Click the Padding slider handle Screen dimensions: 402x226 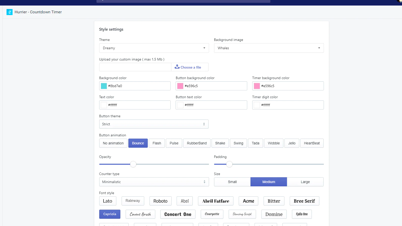click(x=229, y=164)
